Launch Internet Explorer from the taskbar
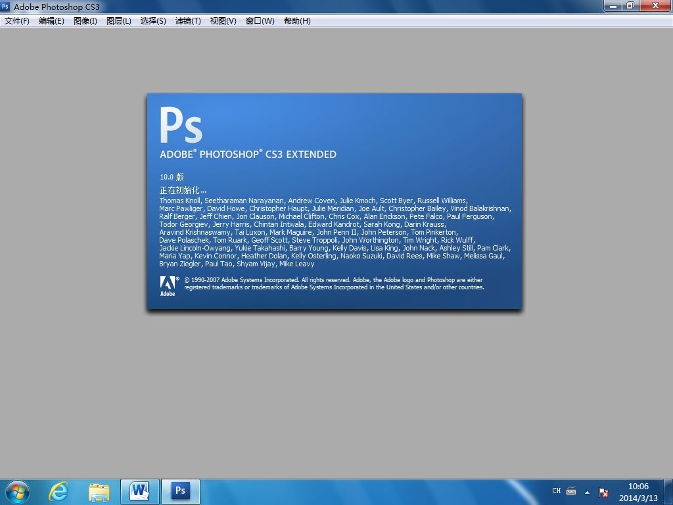673x505 pixels. pyautogui.click(x=58, y=492)
